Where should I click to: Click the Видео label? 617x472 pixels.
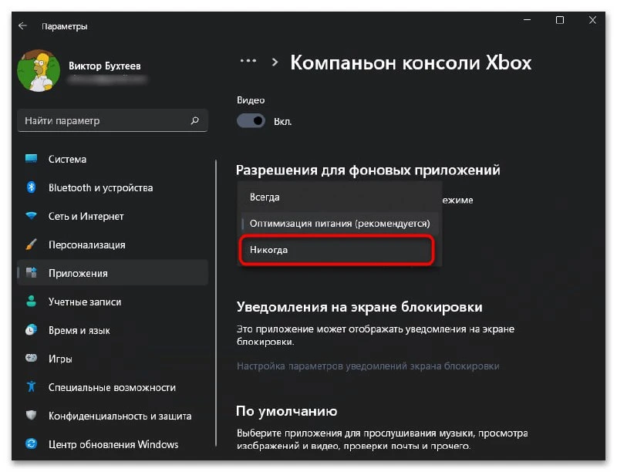[251, 100]
